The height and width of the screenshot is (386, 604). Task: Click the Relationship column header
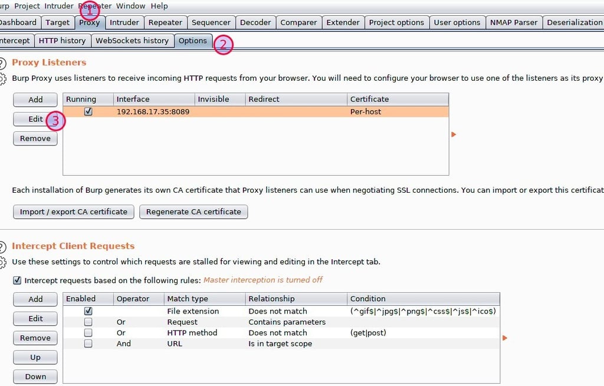tap(296, 299)
